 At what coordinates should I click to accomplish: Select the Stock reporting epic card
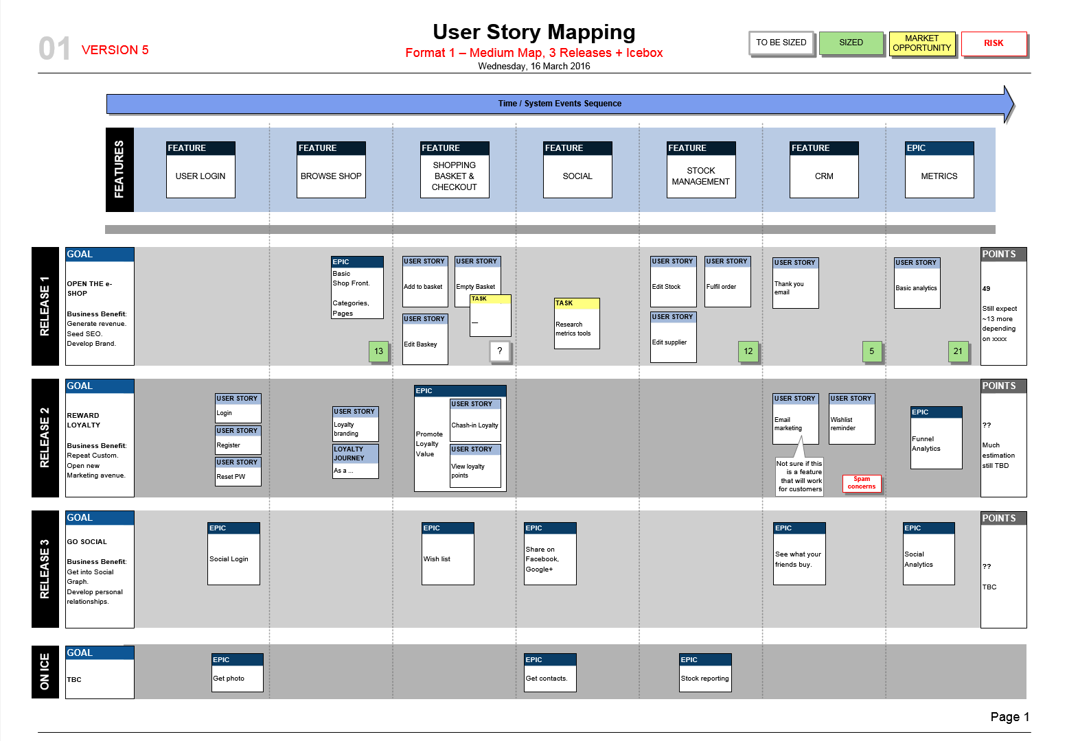[x=705, y=672]
